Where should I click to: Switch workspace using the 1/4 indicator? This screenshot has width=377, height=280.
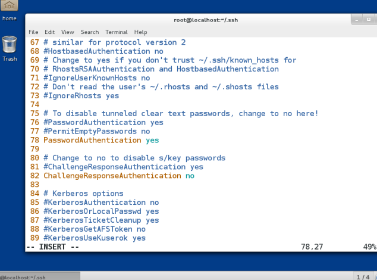point(363,277)
